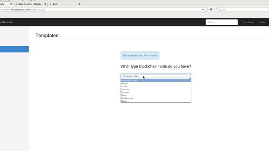
Task: Click 'What type blockchain node do you have?' text
Action: 156,66
